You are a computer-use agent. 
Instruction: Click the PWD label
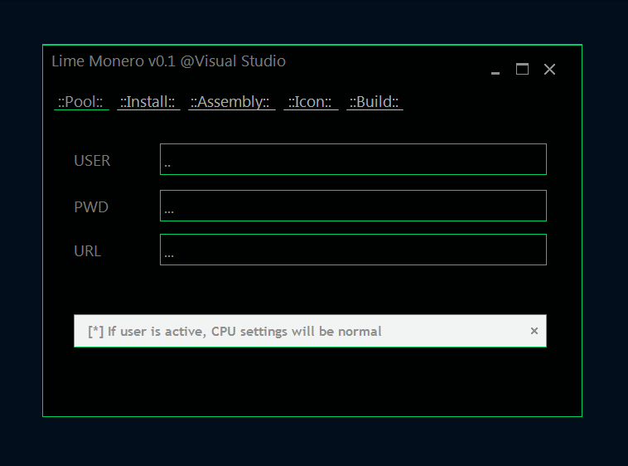pos(91,207)
